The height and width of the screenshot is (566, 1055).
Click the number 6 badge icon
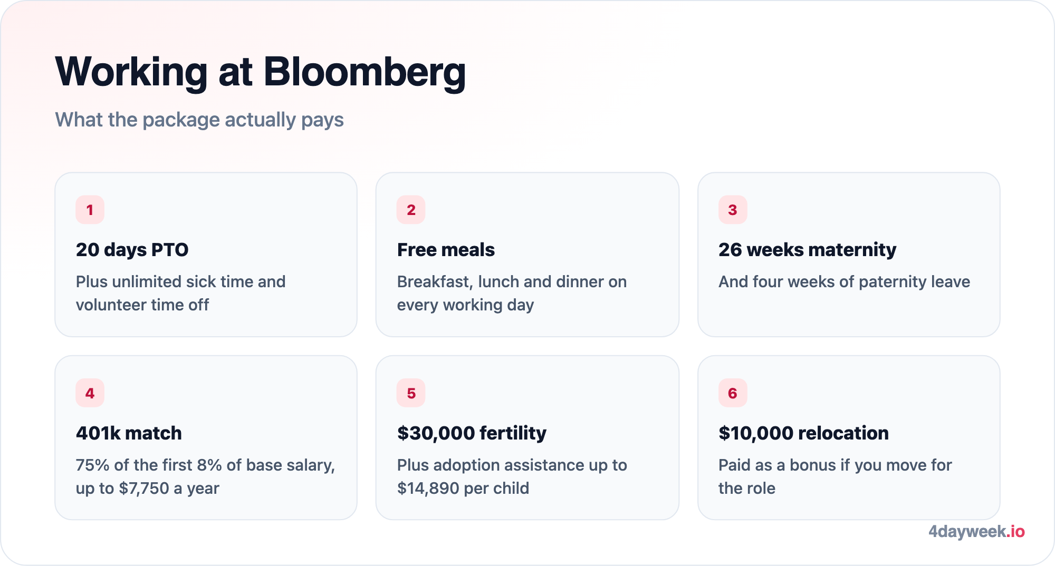point(733,393)
